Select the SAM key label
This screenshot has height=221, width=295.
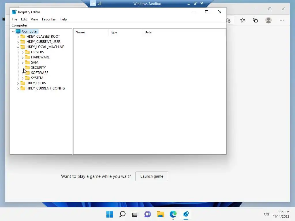tap(35, 62)
